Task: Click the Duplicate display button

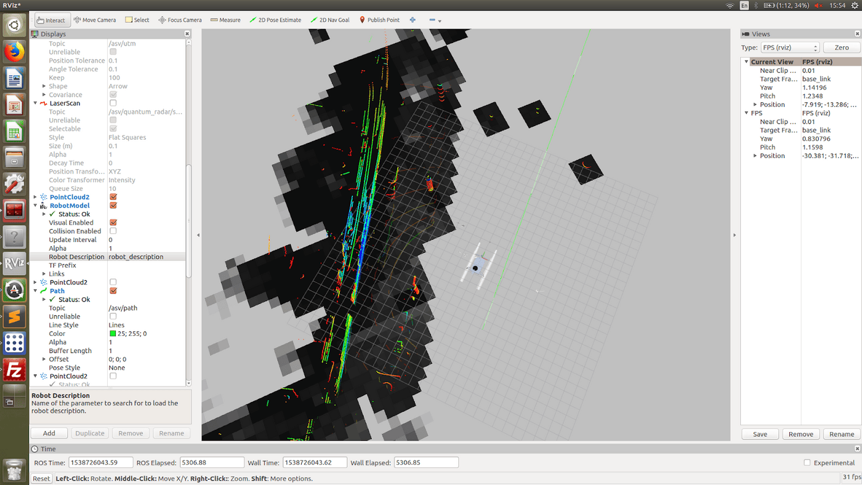Action: pos(90,433)
